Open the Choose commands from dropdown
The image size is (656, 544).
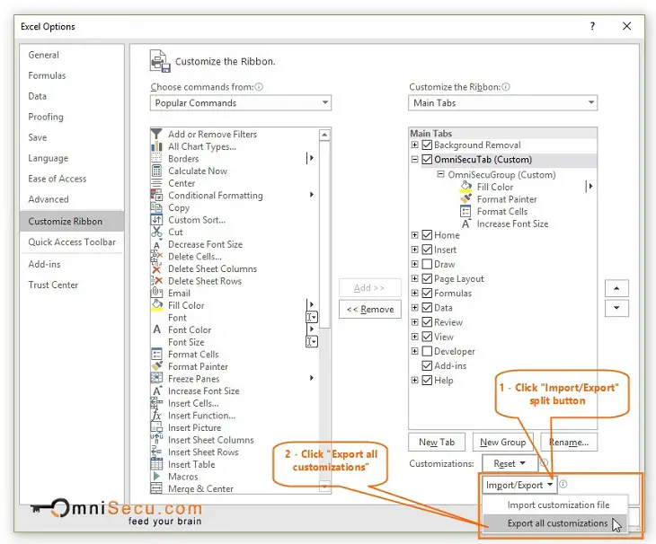coord(241,102)
